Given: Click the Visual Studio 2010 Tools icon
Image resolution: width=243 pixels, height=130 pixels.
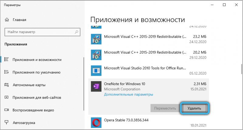Looking at the screenshot, I should 96,71.
